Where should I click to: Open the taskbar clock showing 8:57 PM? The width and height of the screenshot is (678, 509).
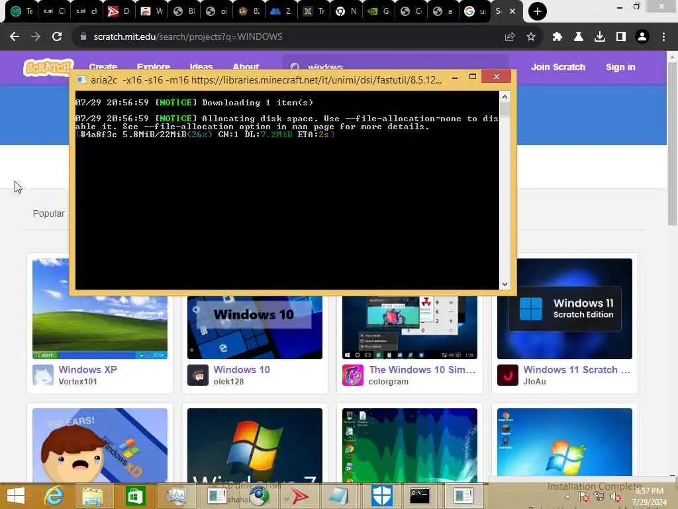click(x=649, y=496)
